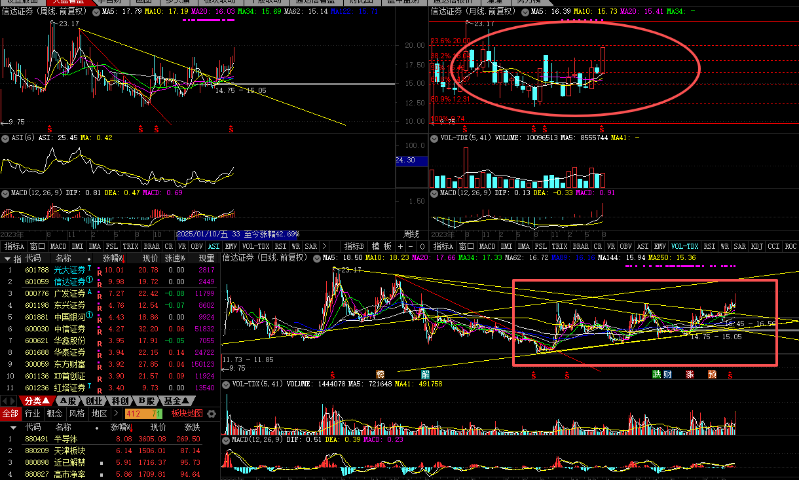Show more indicators with weekly bar arrow
This screenshot has height=480, width=799.
click(325, 246)
